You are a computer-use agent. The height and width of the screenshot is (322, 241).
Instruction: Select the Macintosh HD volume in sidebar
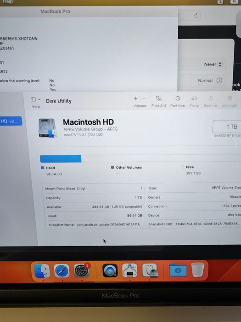11,121
